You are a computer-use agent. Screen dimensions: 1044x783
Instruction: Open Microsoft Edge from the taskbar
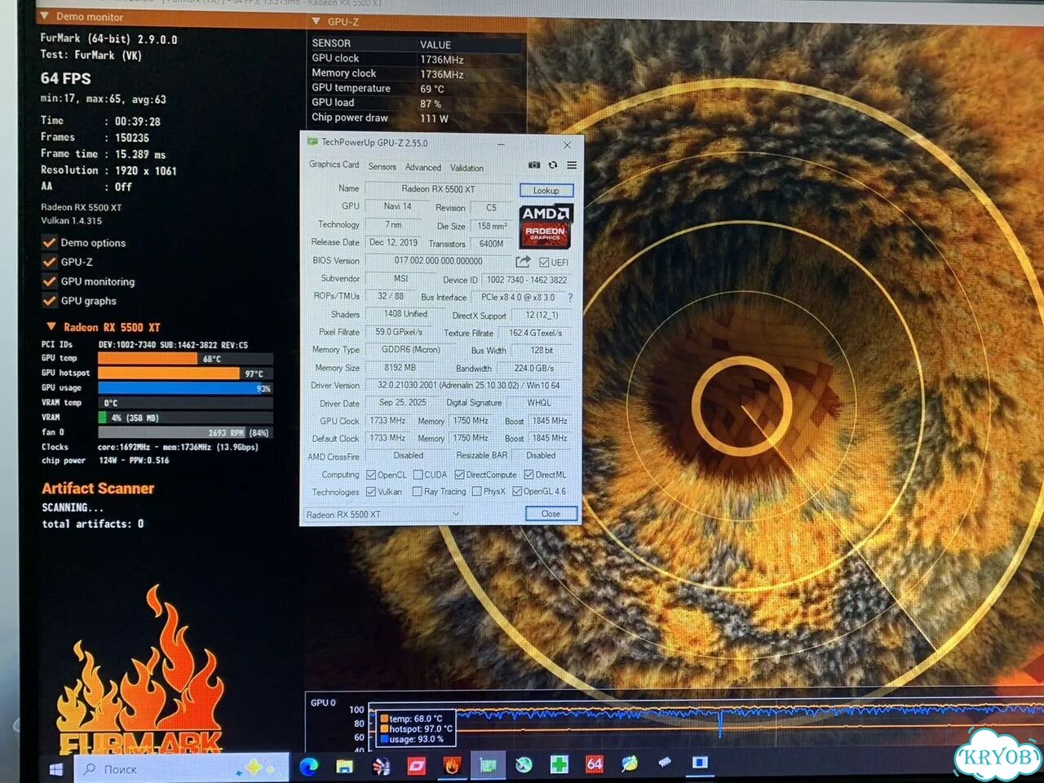(309, 767)
